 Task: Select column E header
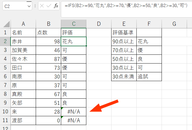(124, 24)
